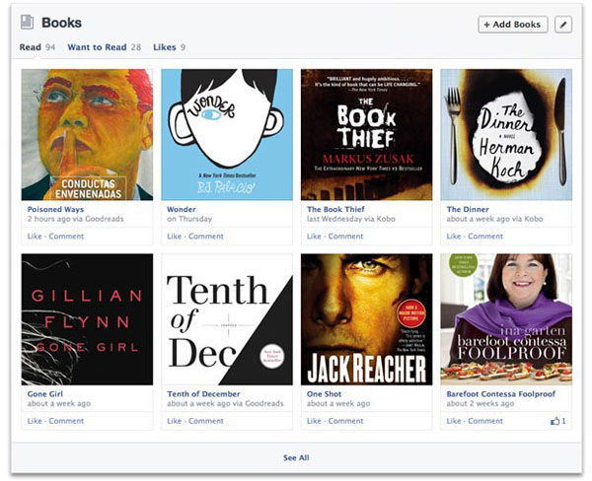The image size is (592, 481).
Task: Click the Gone Girl title link
Action: pos(45,394)
